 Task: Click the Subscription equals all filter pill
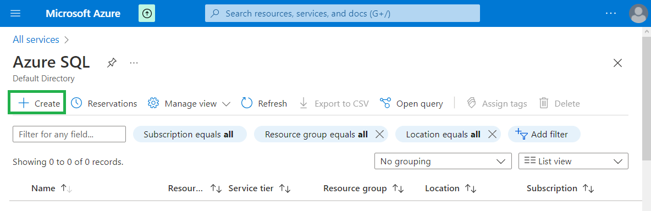click(190, 134)
